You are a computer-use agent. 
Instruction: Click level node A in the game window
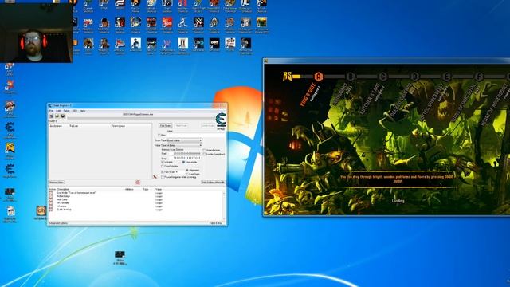pyautogui.click(x=319, y=77)
